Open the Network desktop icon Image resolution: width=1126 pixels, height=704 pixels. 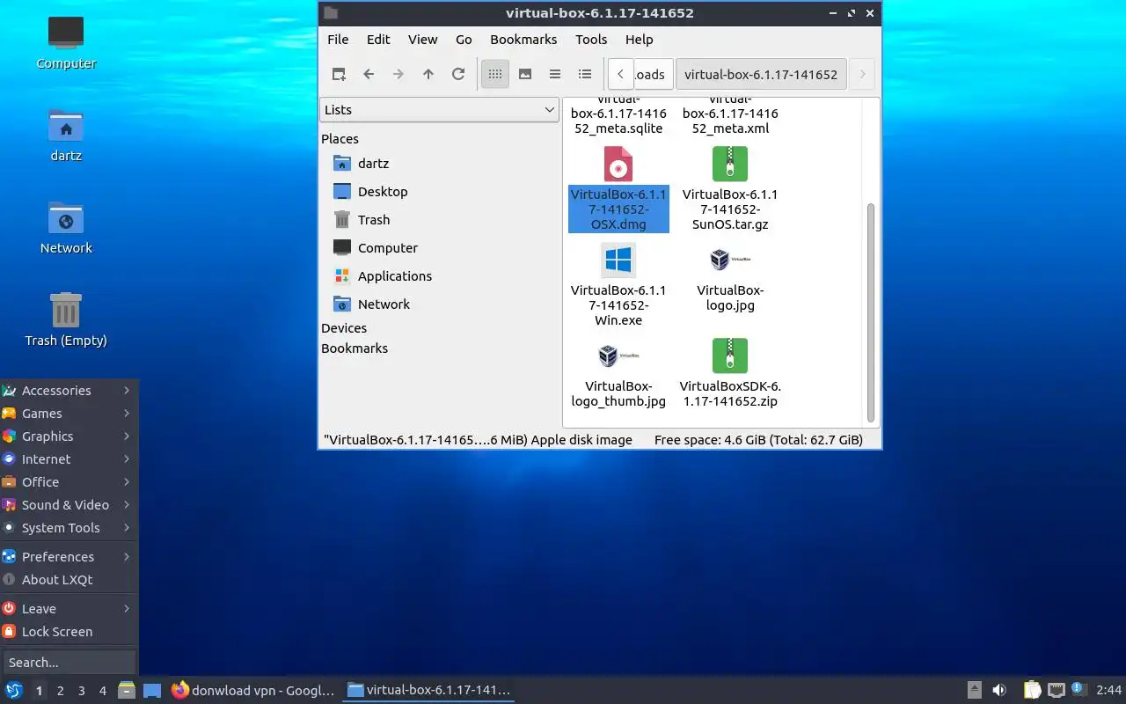[x=66, y=227]
